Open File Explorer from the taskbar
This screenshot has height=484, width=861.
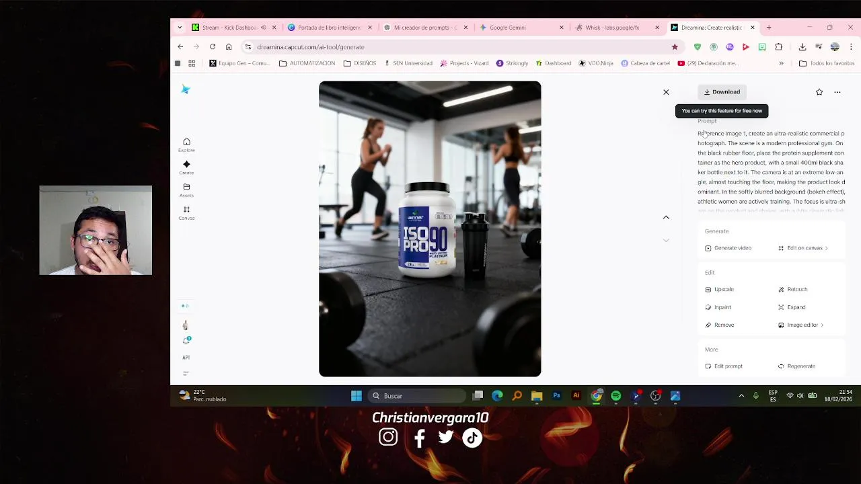coord(537,396)
